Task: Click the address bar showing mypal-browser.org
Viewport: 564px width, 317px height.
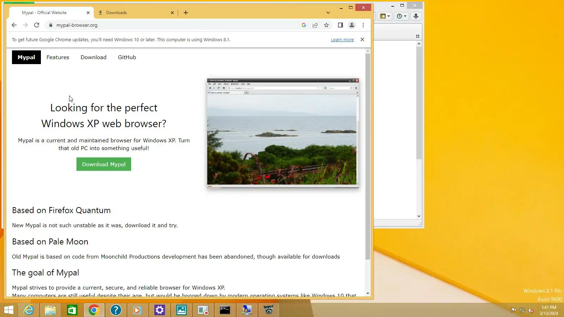Action: [x=173, y=25]
